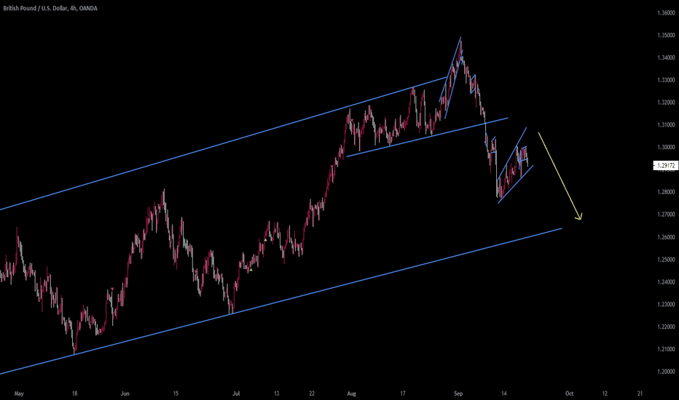Screen dimensions: 679x400
Task: Select the 15 label on the time axis
Action: [176, 393]
